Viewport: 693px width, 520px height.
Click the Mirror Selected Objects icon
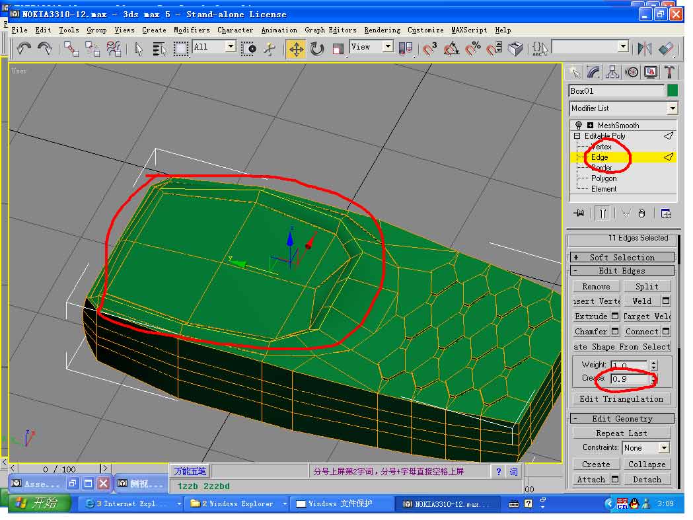coord(644,48)
